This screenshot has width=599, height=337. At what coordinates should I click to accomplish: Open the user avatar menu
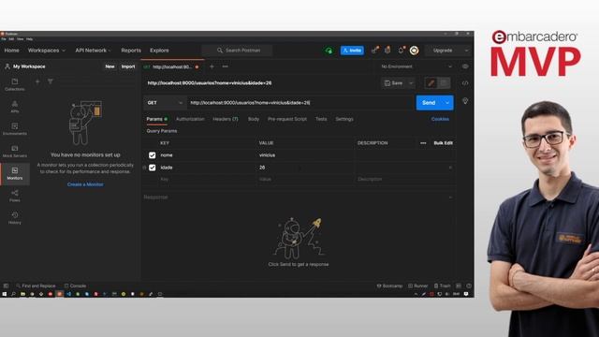[x=414, y=51]
